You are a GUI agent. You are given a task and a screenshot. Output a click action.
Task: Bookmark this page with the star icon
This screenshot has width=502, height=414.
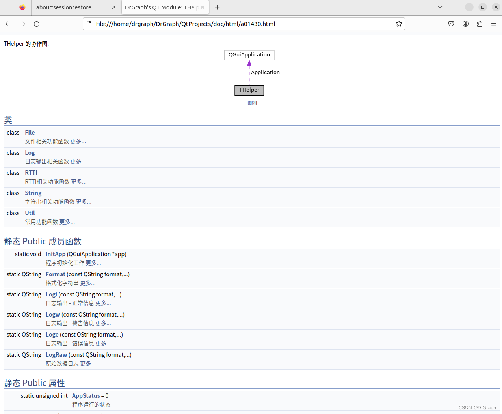point(399,24)
